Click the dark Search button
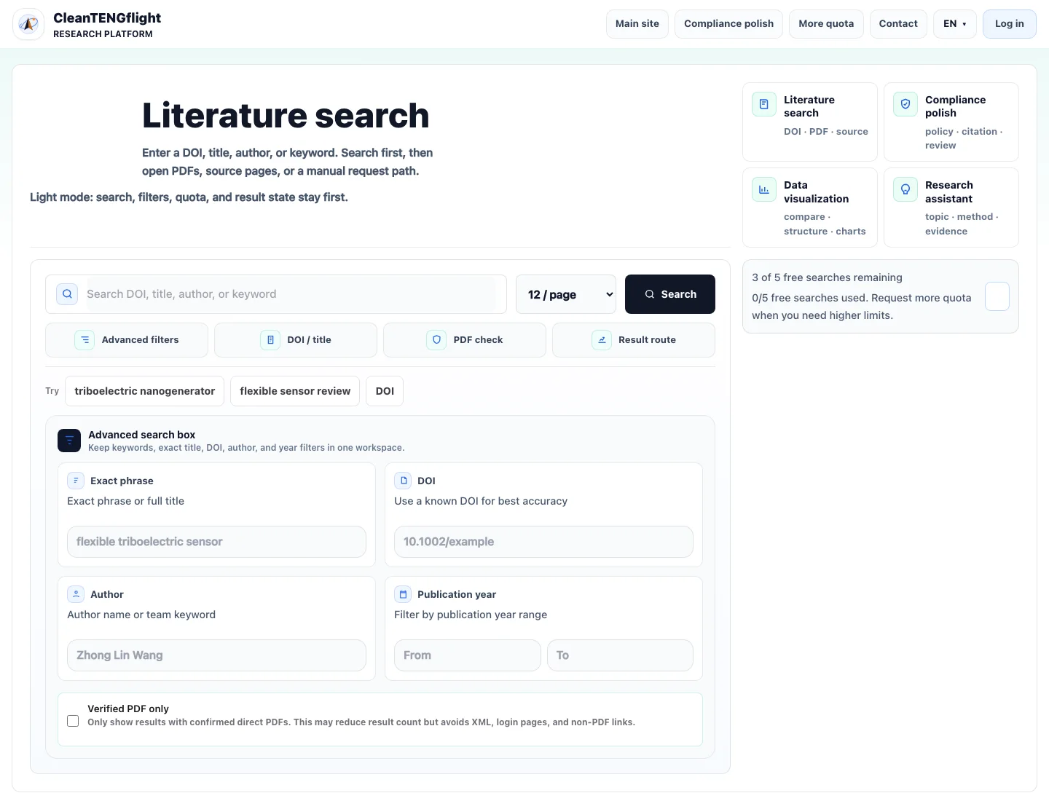Image resolution: width=1049 pixels, height=801 pixels. (x=670, y=294)
